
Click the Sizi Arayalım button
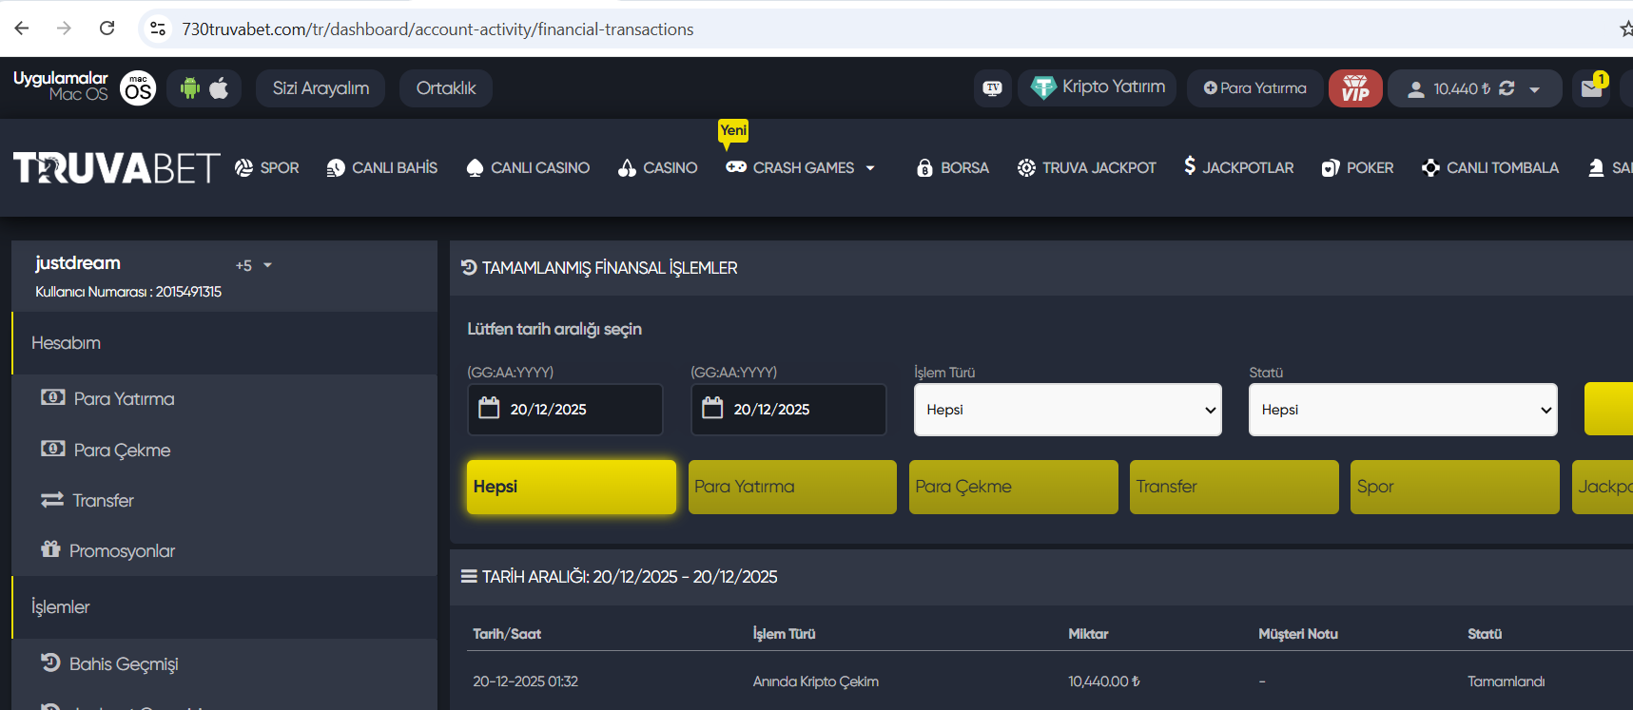[321, 88]
